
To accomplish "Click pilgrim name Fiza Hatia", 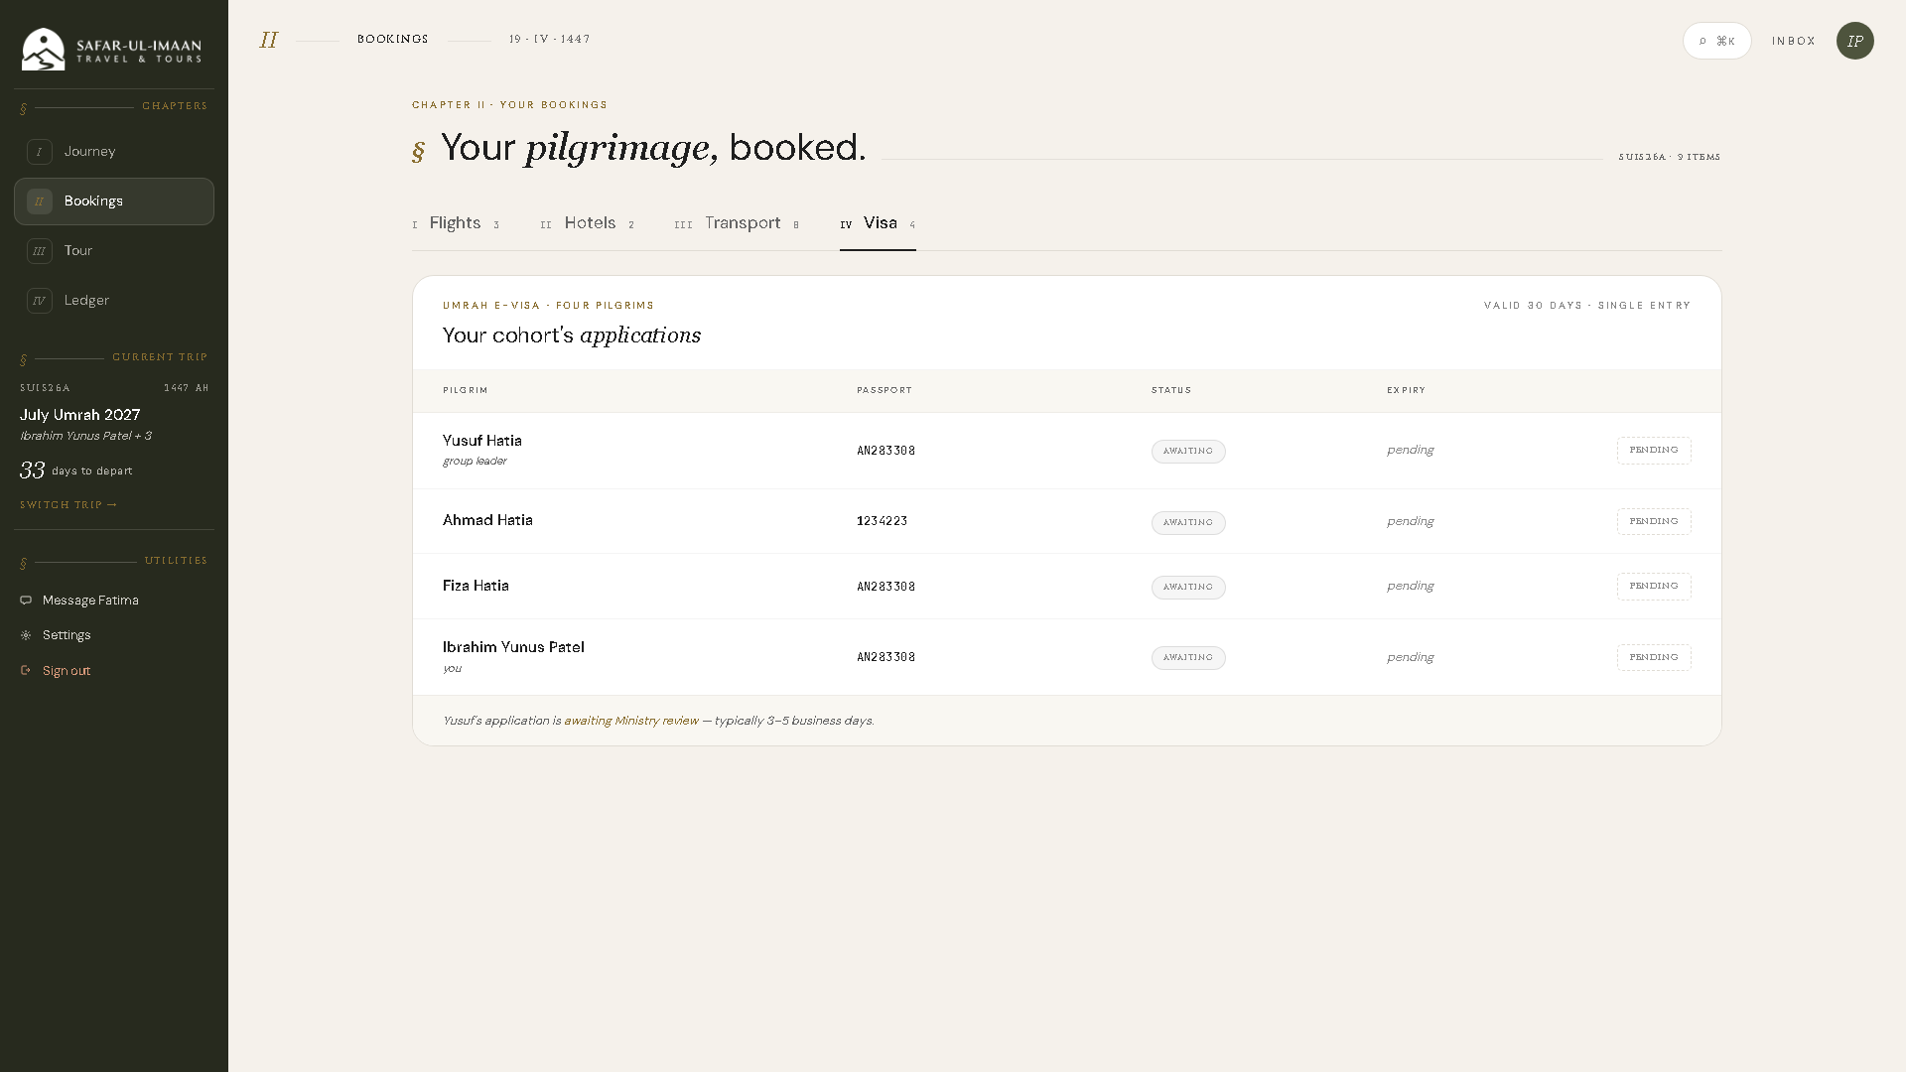I will (x=476, y=586).
